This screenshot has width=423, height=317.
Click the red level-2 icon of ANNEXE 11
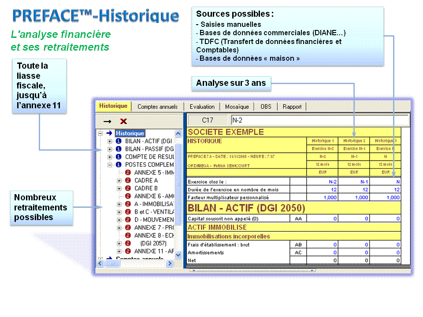(128, 251)
